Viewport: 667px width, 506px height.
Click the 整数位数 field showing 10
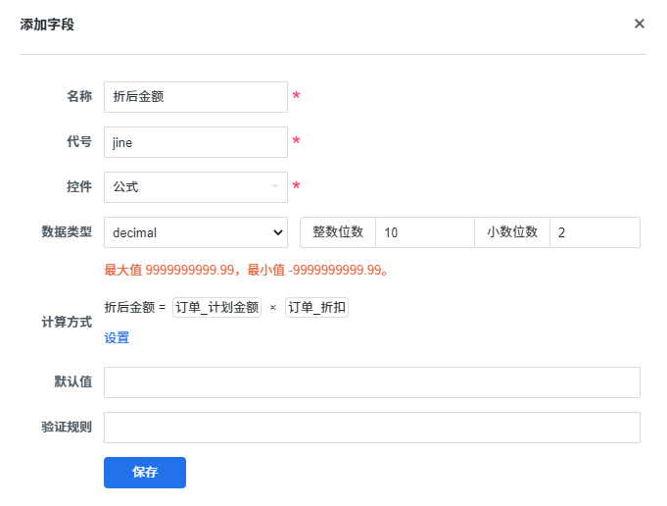[424, 232]
